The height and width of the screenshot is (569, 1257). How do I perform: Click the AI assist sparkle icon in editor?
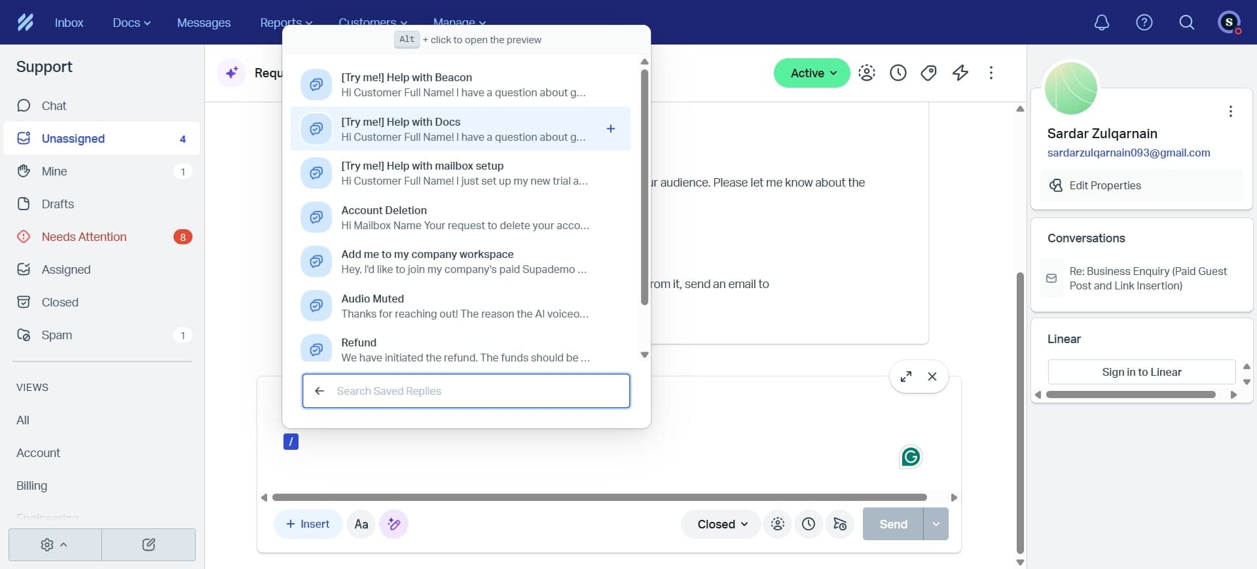[x=393, y=524]
